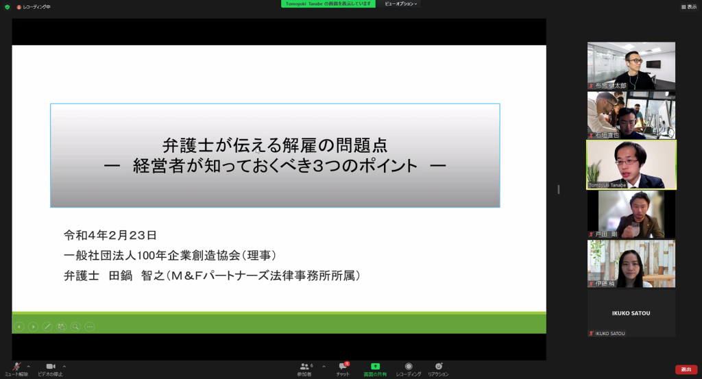Viewport: 702px width, 379px height.
Task: Stop video with ビデオの停止 button
Action: click(51, 367)
